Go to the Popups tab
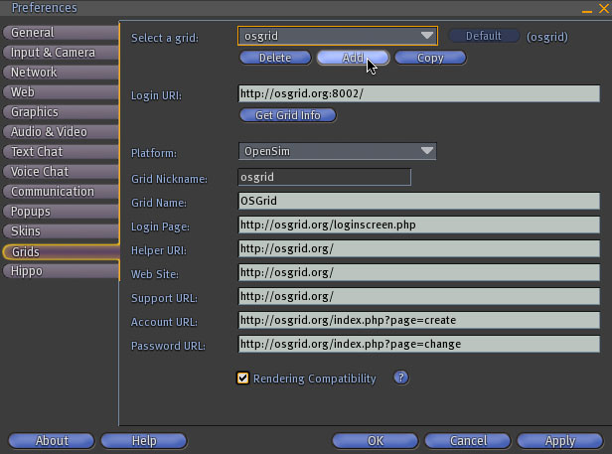The image size is (612, 454). pos(61,212)
